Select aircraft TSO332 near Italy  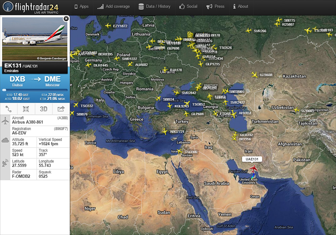point(76,105)
